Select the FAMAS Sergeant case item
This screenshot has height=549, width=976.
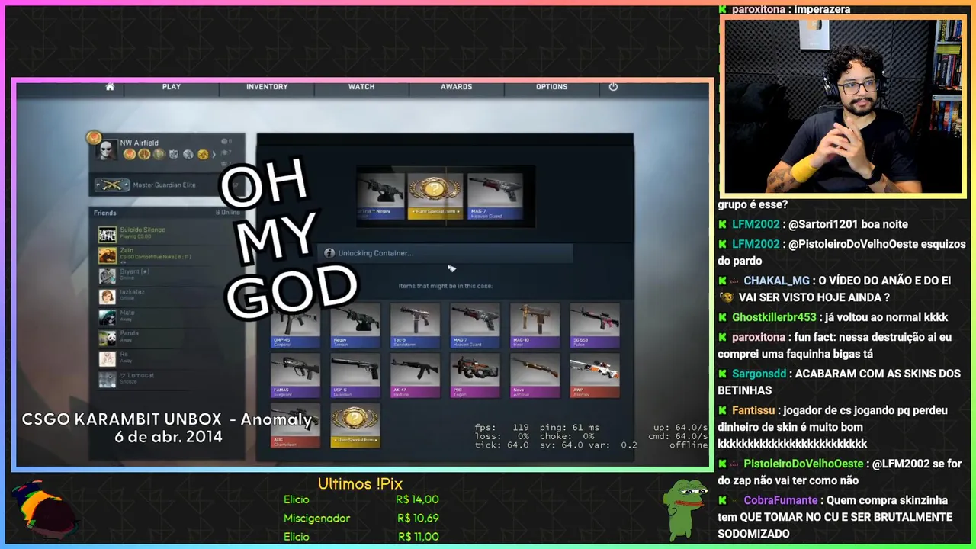point(295,375)
